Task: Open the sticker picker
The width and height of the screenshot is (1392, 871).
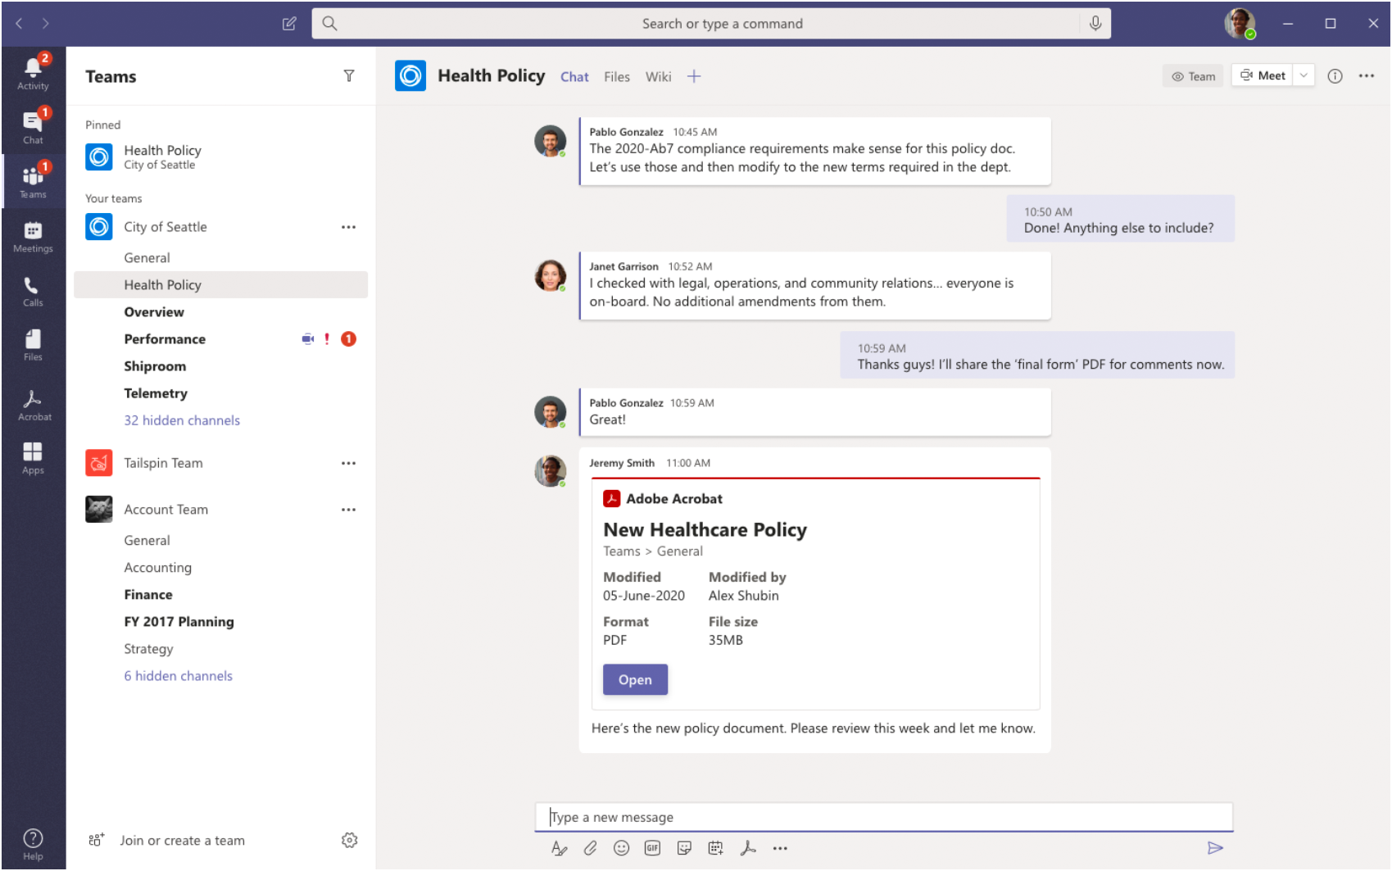Action: pos(684,848)
